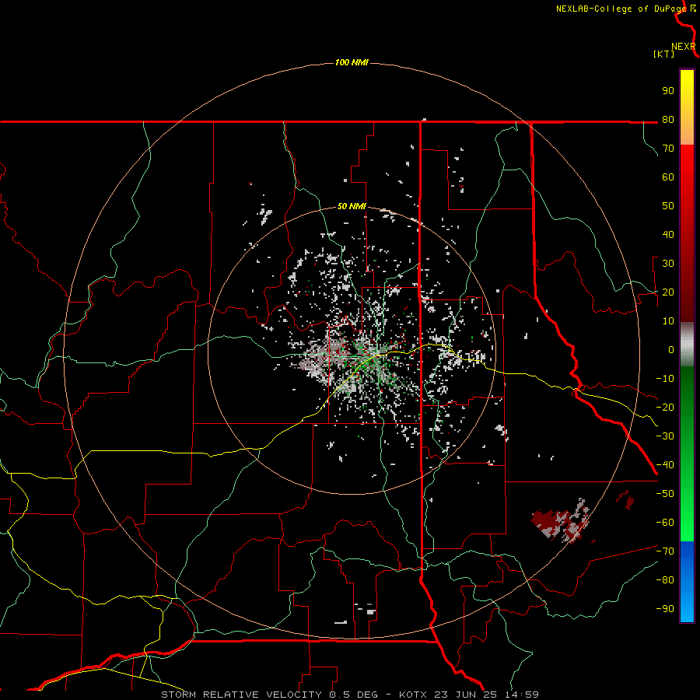700x700 pixels.
Task: Select the negative 80 scale label
Action: click(665, 580)
